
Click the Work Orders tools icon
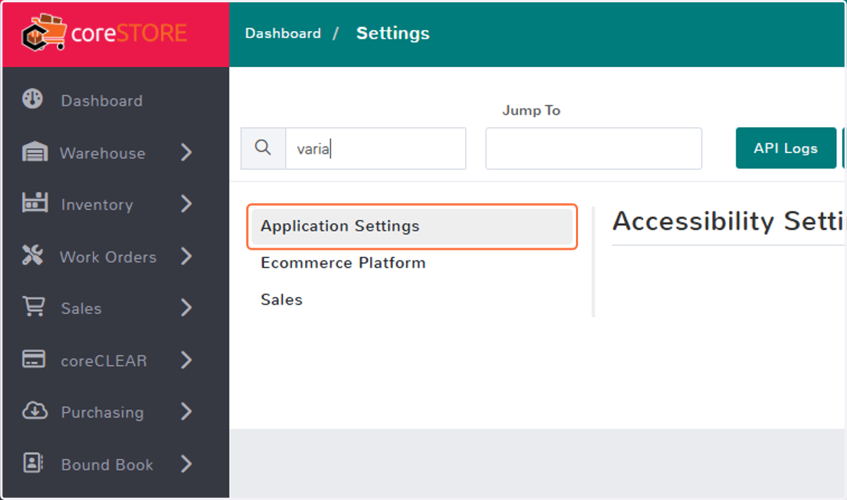[x=33, y=256]
